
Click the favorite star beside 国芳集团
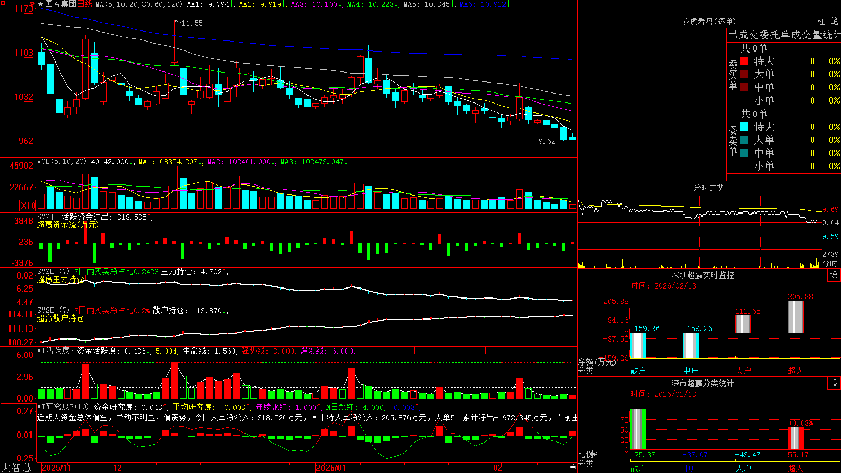click(41, 4)
